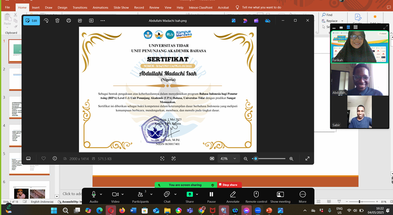
Task: Click the OneDrive sync-off cloud icon in Photos
Action: [x=268, y=21]
